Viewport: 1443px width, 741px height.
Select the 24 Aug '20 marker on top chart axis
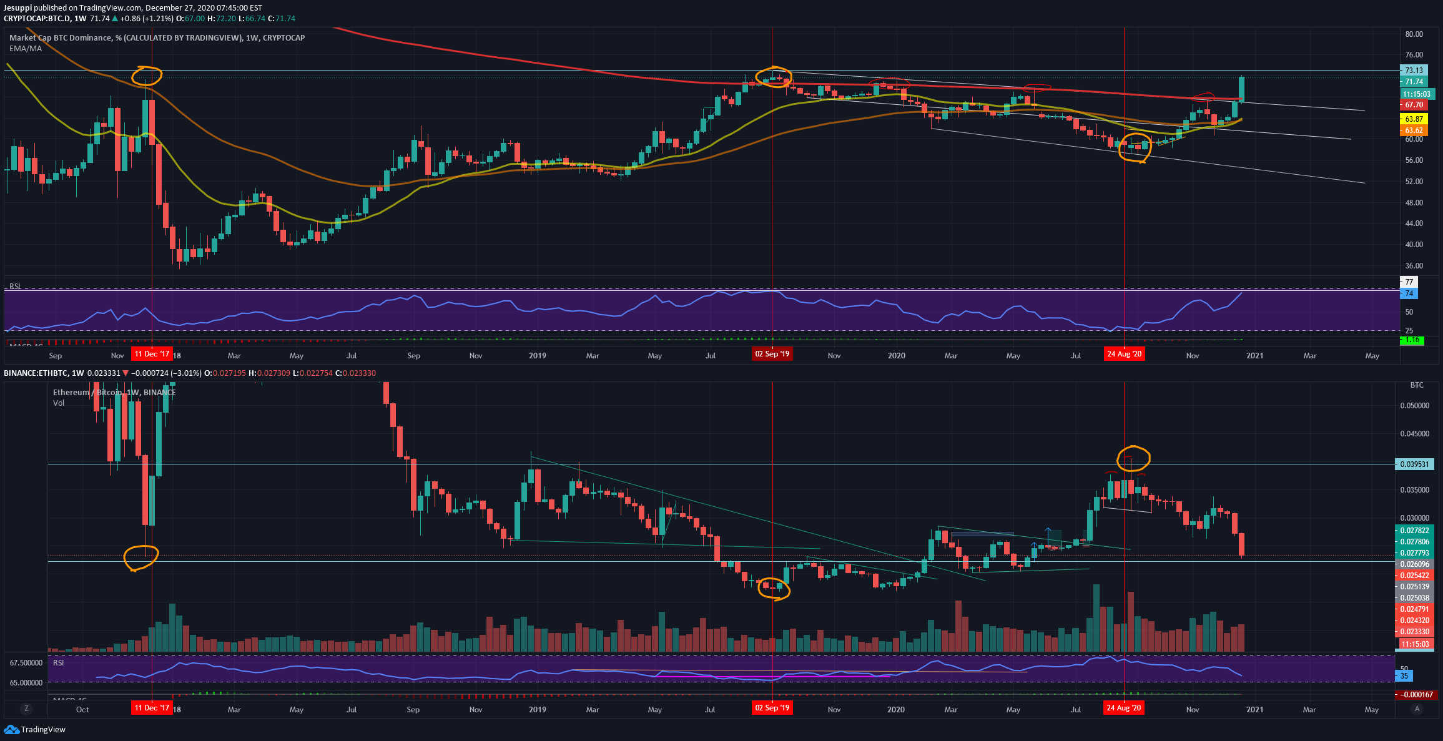pos(1124,354)
